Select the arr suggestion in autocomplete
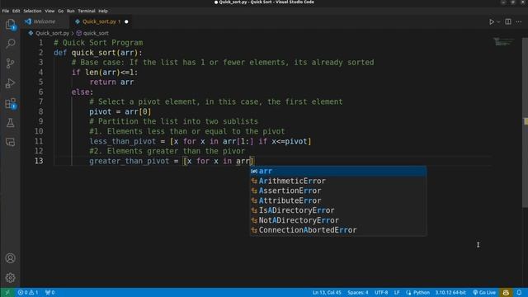Image resolution: width=528 pixels, height=297 pixels. tap(338, 171)
